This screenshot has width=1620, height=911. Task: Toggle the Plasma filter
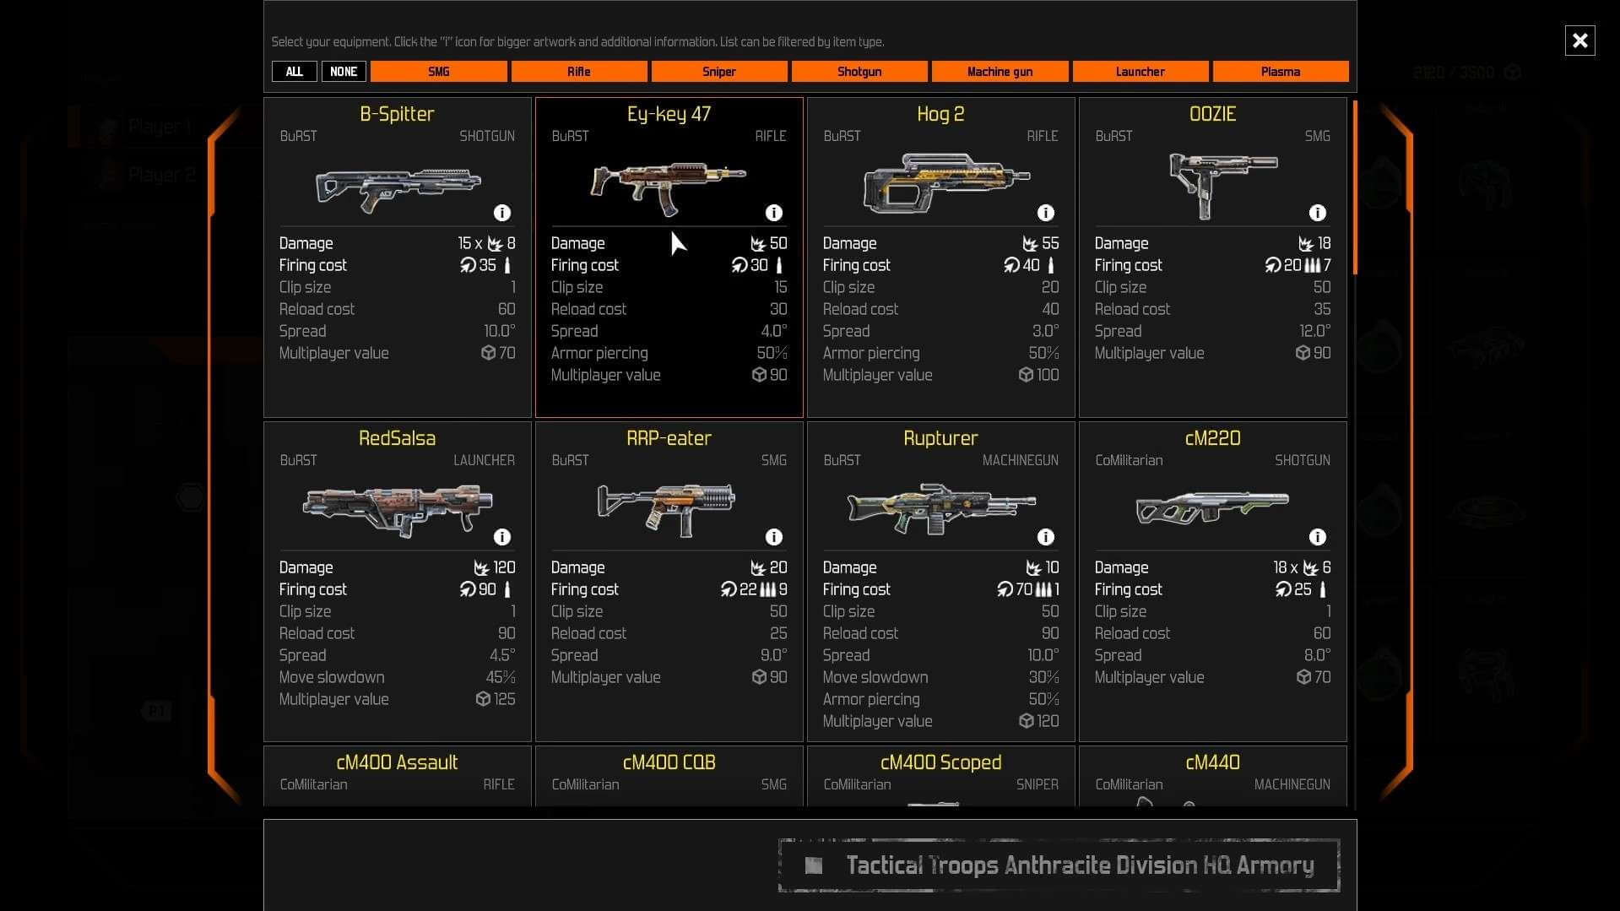[x=1281, y=72]
